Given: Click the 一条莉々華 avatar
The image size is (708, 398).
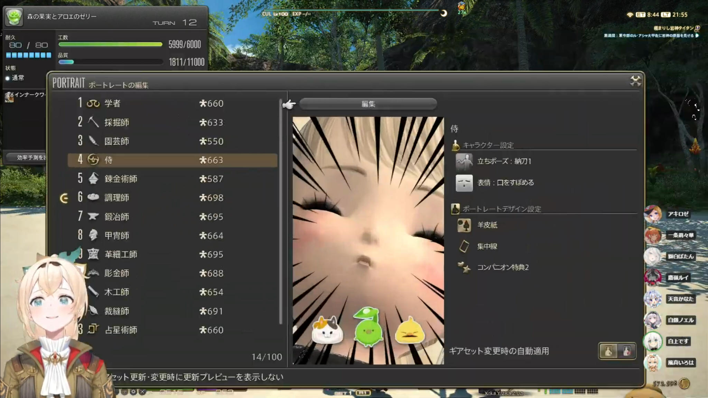Looking at the screenshot, I should click(x=653, y=235).
